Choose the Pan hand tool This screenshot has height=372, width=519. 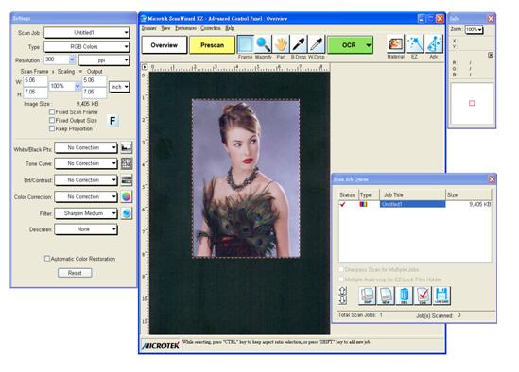tap(281, 44)
